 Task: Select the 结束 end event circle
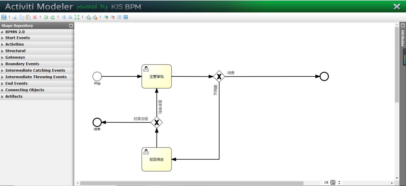click(x=97, y=122)
